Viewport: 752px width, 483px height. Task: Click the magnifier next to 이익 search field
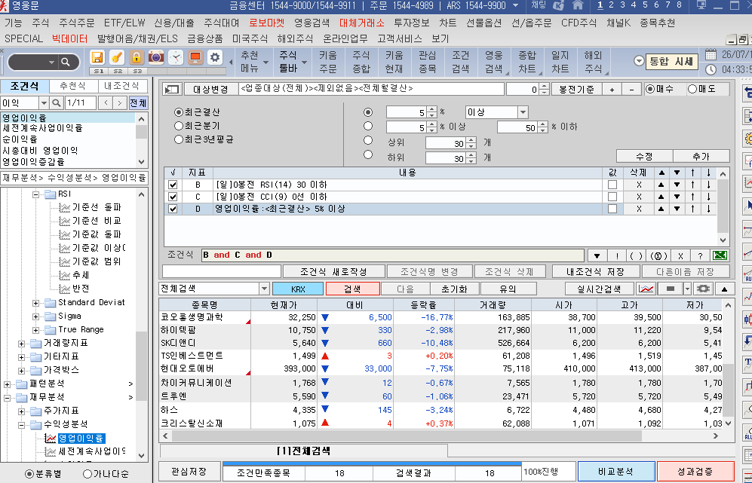(x=57, y=103)
